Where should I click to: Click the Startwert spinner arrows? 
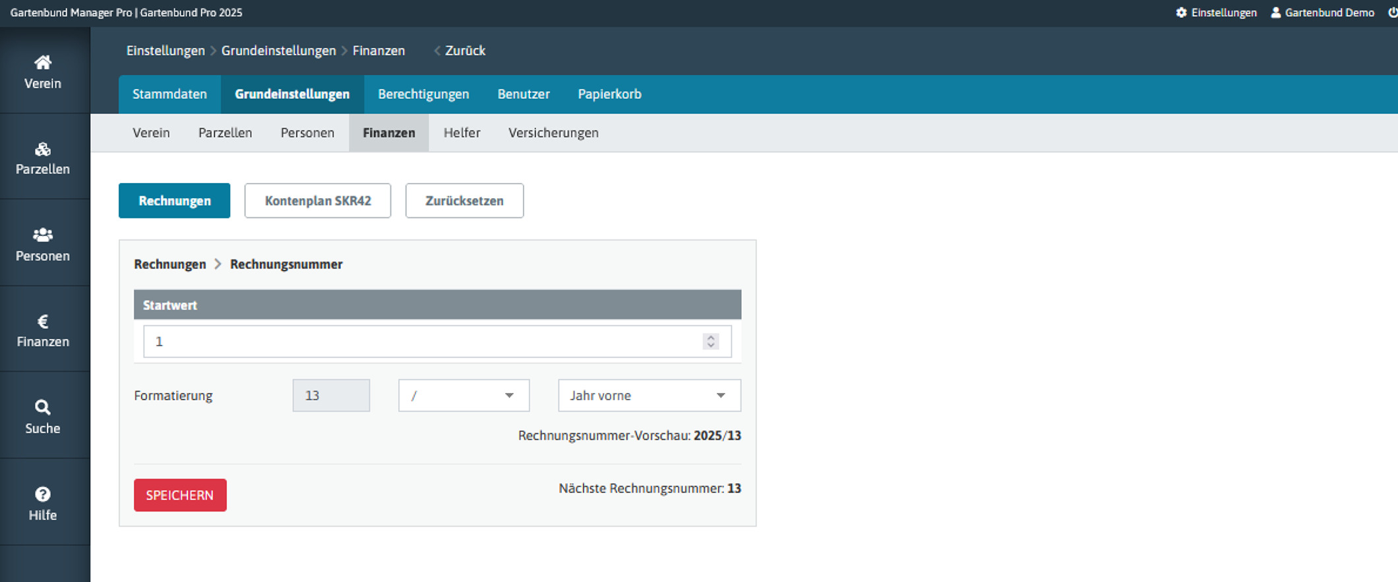click(x=710, y=342)
